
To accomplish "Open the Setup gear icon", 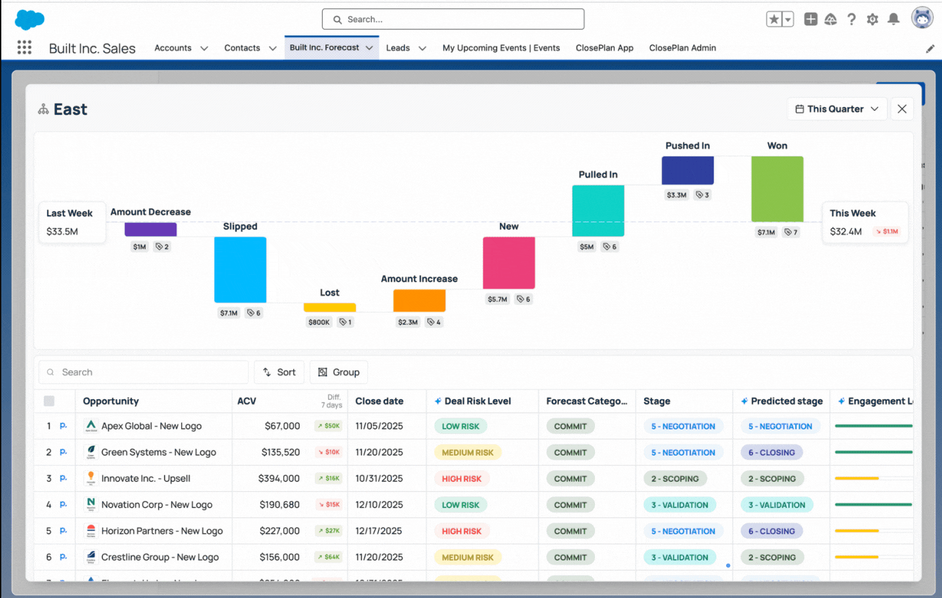I will coord(872,19).
